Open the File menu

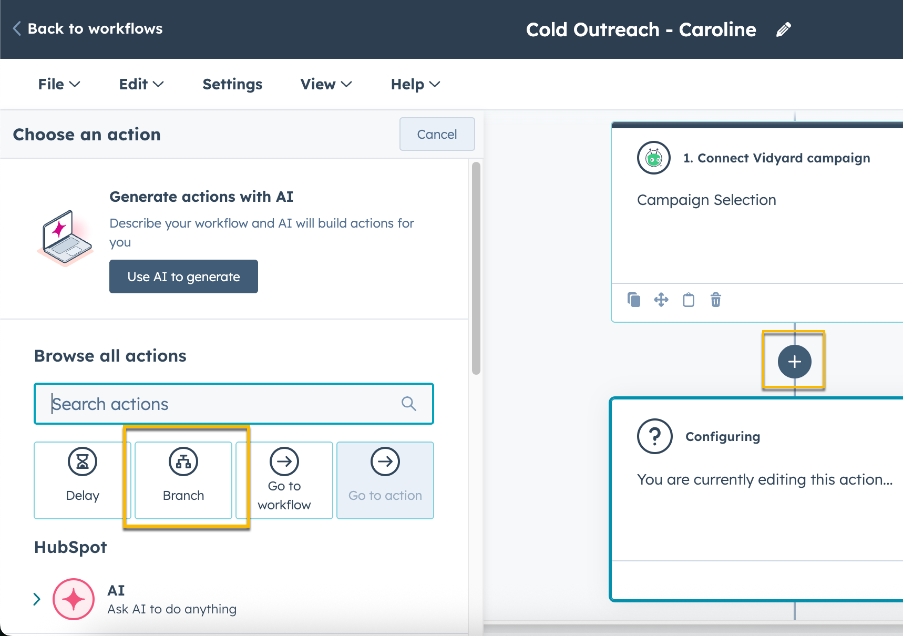tap(59, 84)
